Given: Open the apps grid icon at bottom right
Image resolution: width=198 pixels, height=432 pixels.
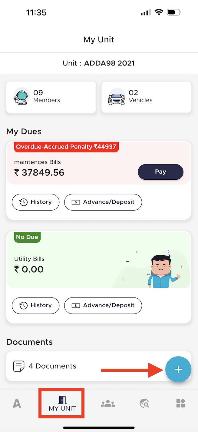Looking at the screenshot, I should pyautogui.click(x=181, y=403).
